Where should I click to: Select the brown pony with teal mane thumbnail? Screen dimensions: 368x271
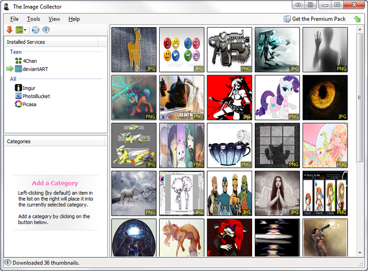134,98
